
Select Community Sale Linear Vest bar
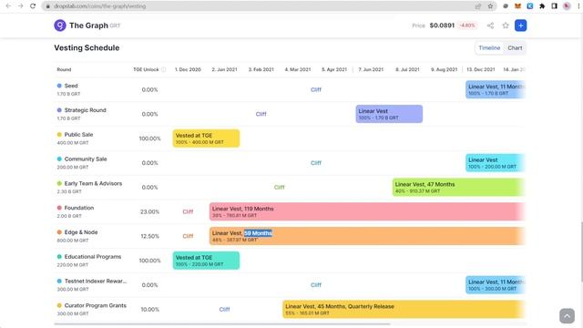[496, 163]
